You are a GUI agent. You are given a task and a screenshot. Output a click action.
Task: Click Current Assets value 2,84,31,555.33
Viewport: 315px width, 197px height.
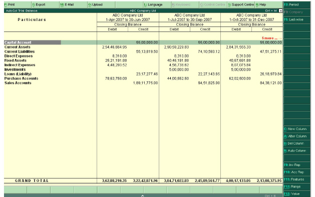tap(238, 47)
